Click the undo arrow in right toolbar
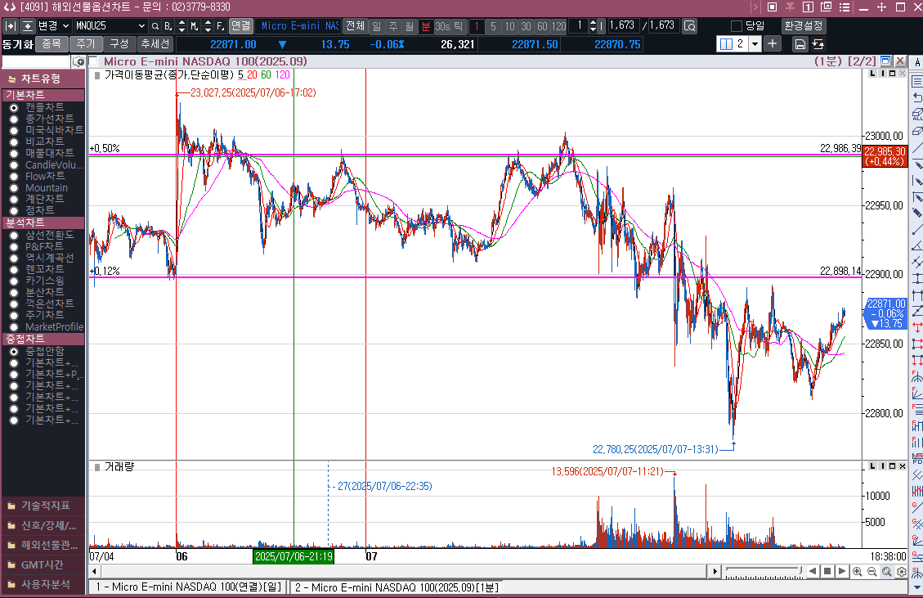 click(x=917, y=97)
